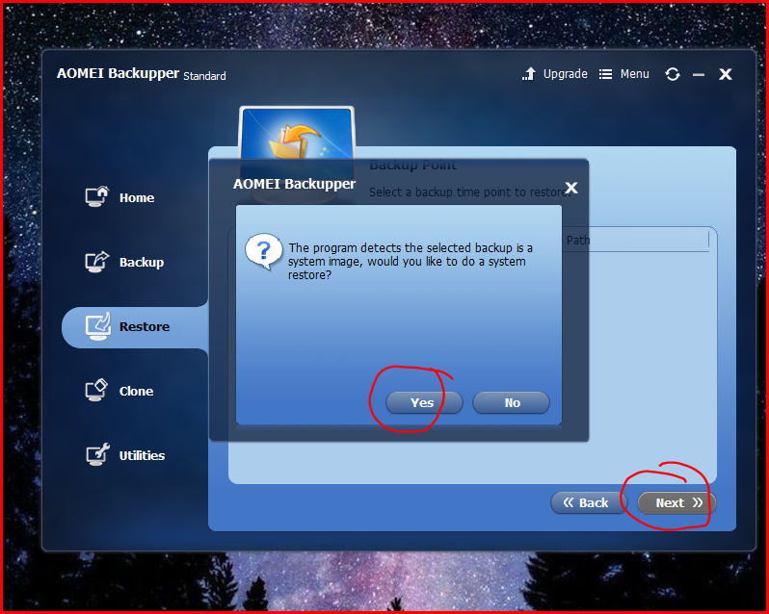Close the AOMEI Backupper question dialog
The image size is (769, 614).
570,188
